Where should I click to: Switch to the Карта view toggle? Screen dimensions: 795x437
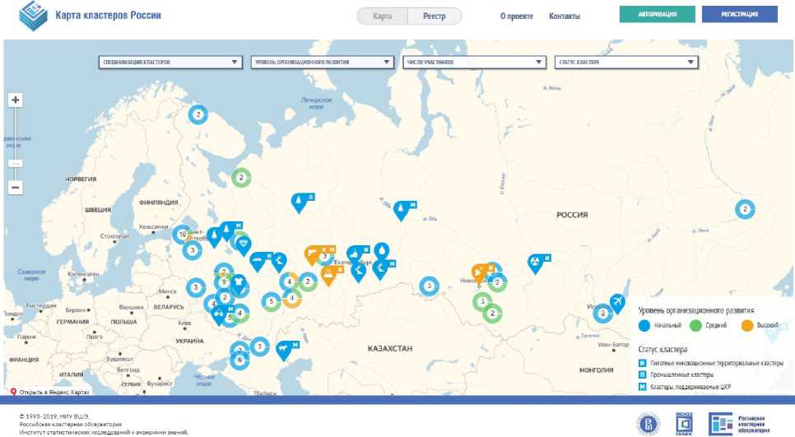[x=383, y=16]
